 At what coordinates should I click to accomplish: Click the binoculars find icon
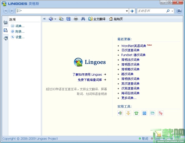[83, 19]
